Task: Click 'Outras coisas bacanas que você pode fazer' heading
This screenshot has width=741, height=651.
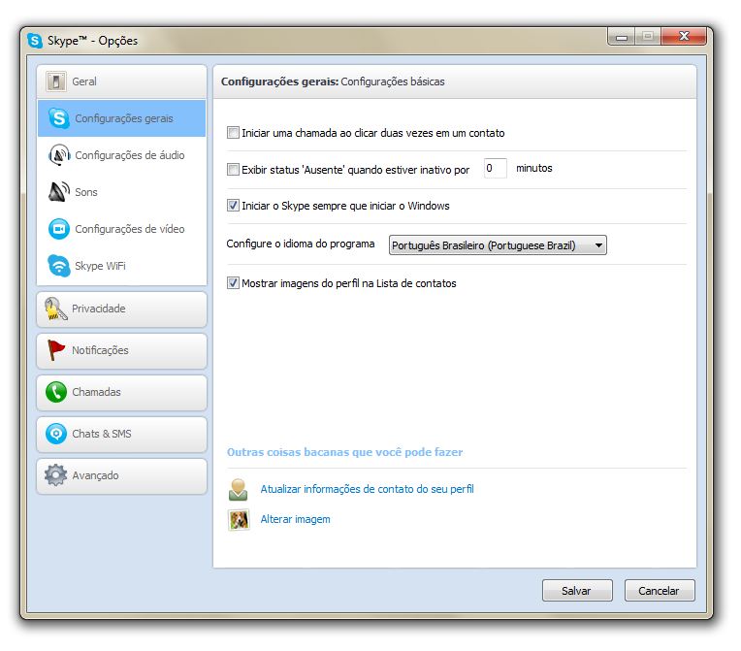Action: click(344, 452)
